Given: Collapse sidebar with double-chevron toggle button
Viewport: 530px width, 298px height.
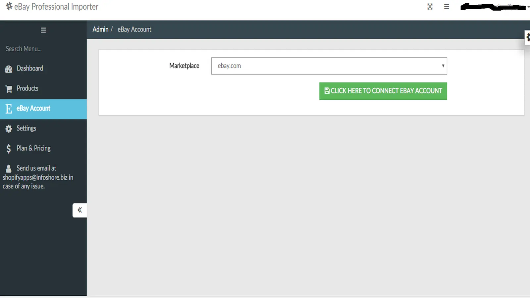Looking at the screenshot, I should (x=79, y=210).
